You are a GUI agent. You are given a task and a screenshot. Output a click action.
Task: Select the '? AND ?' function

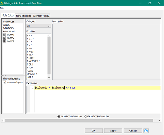pyautogui.click(x=31, y=51)
